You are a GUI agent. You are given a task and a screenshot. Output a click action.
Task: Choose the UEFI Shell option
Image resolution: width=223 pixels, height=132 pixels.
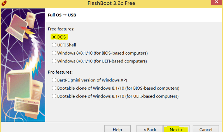point(64,45)
